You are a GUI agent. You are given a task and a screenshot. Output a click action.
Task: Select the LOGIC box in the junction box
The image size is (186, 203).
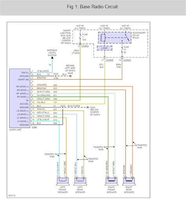pos(104,48)
